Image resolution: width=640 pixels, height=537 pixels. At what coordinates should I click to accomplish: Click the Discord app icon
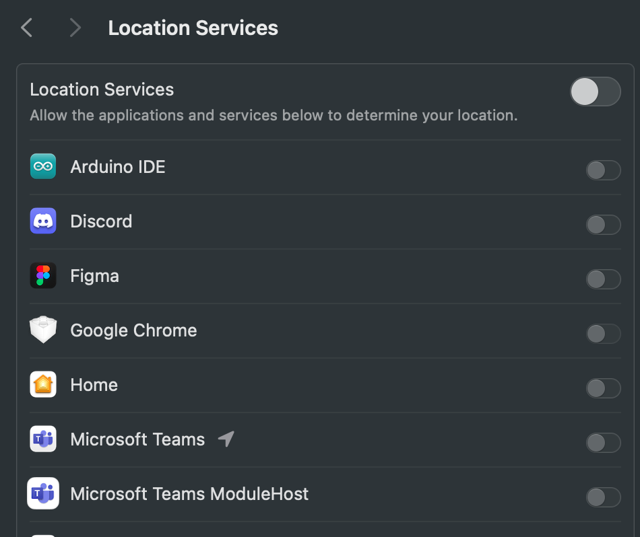click(x=43, y=221)
